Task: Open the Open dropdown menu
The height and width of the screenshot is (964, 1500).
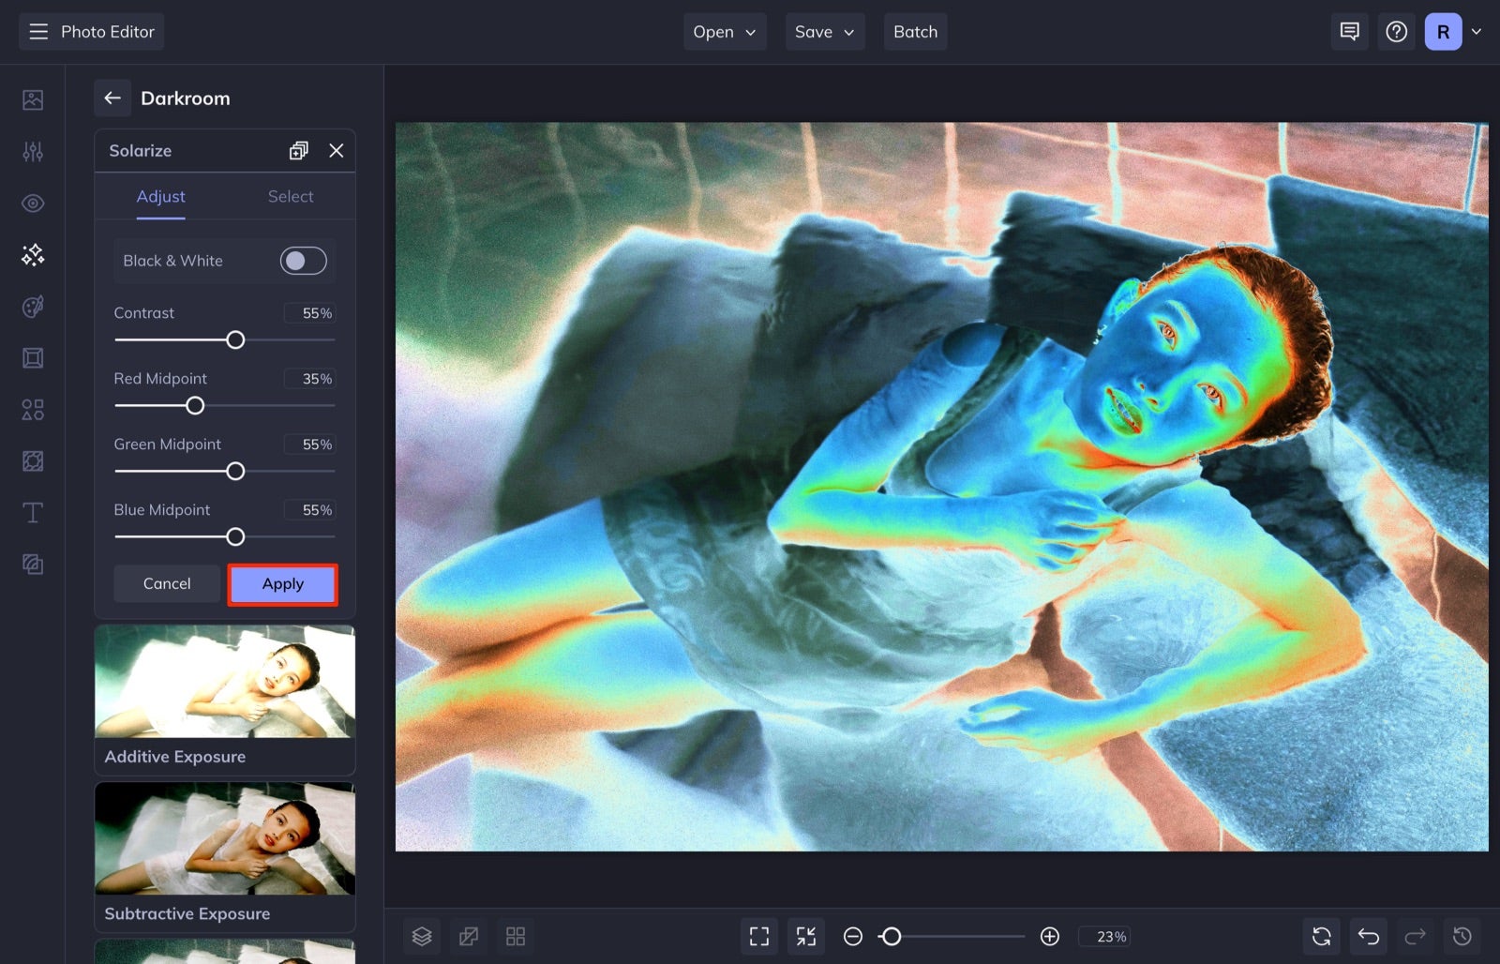Action: tap(724, 31)
